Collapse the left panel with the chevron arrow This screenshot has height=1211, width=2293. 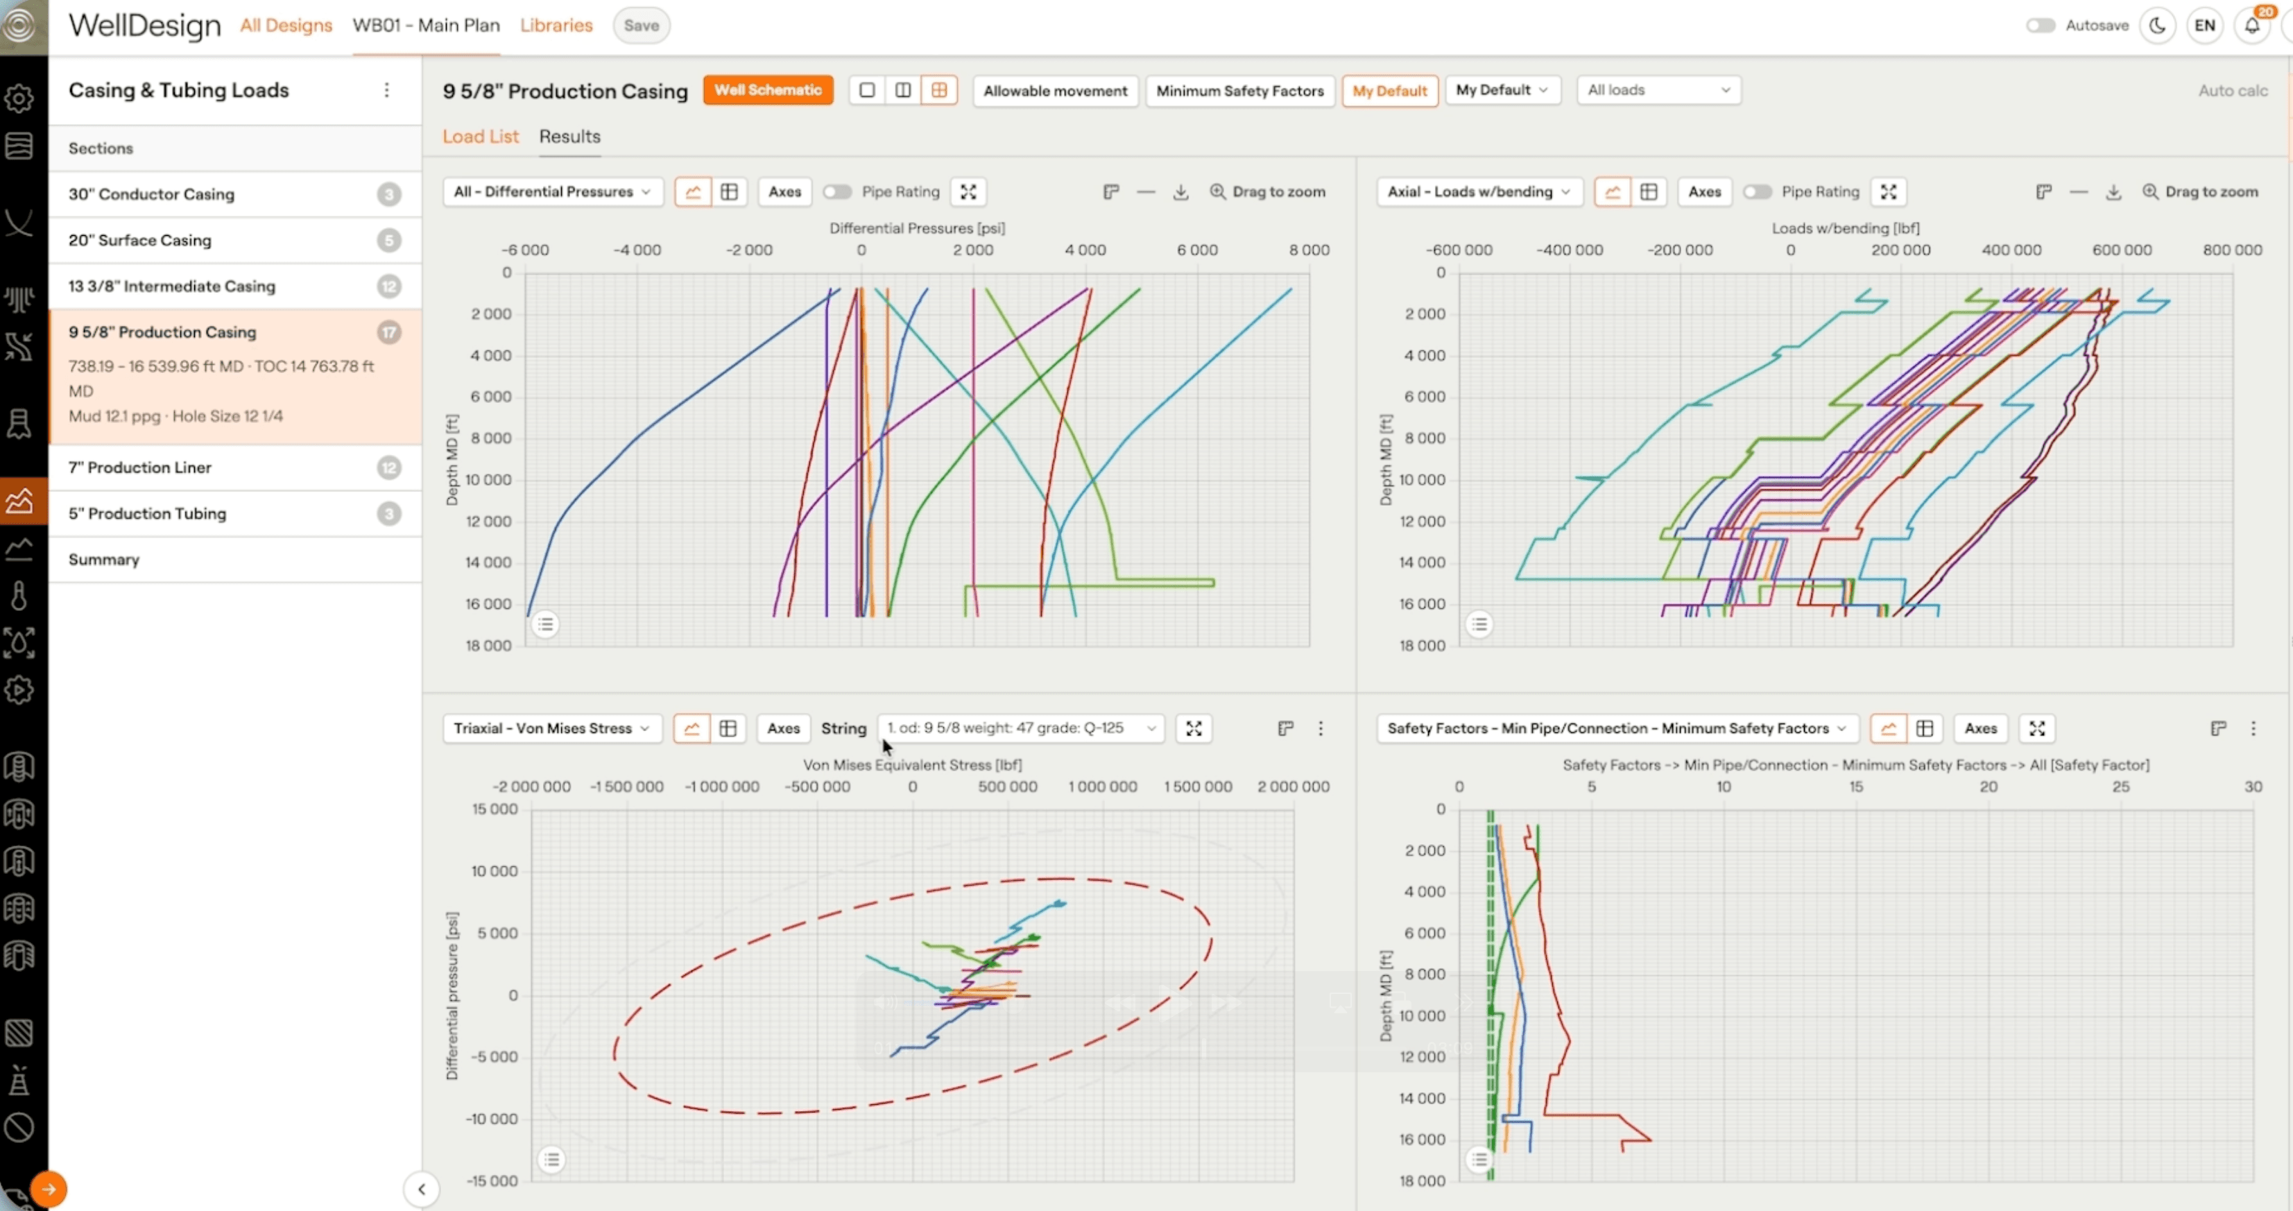[x=422, y=1188]
